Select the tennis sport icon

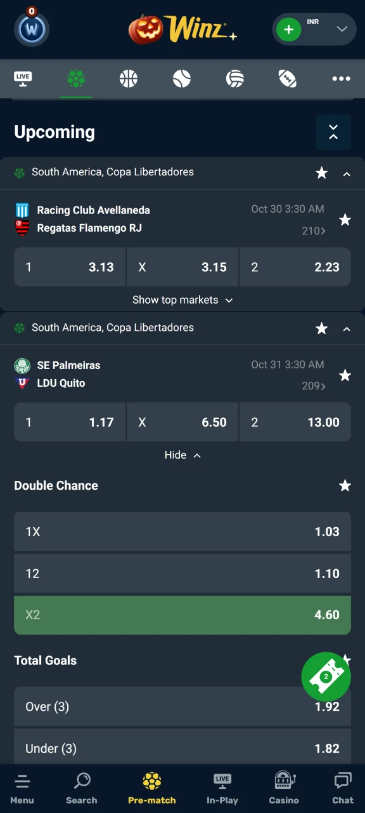click(x=182, y=77)
